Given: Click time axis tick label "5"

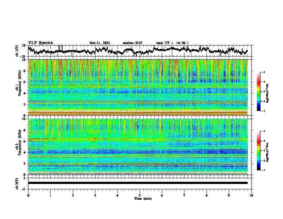Looking at the screenshot, I should pyautogui.click(x=140, y=195).
